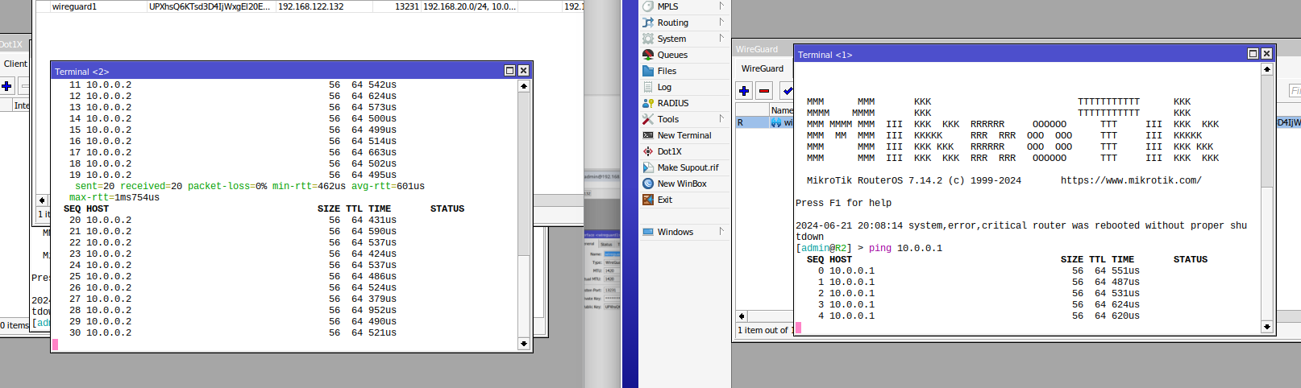Click ping row seq 28 with 952us
1301x388 pixels.
click(232, 310)
